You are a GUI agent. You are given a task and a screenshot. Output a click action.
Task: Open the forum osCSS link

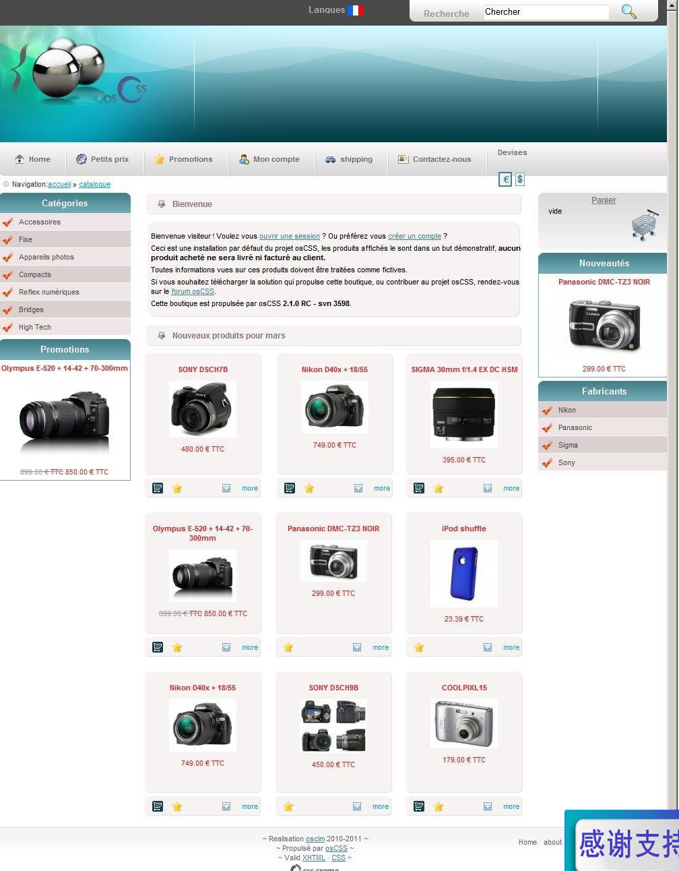coord(193,291)
